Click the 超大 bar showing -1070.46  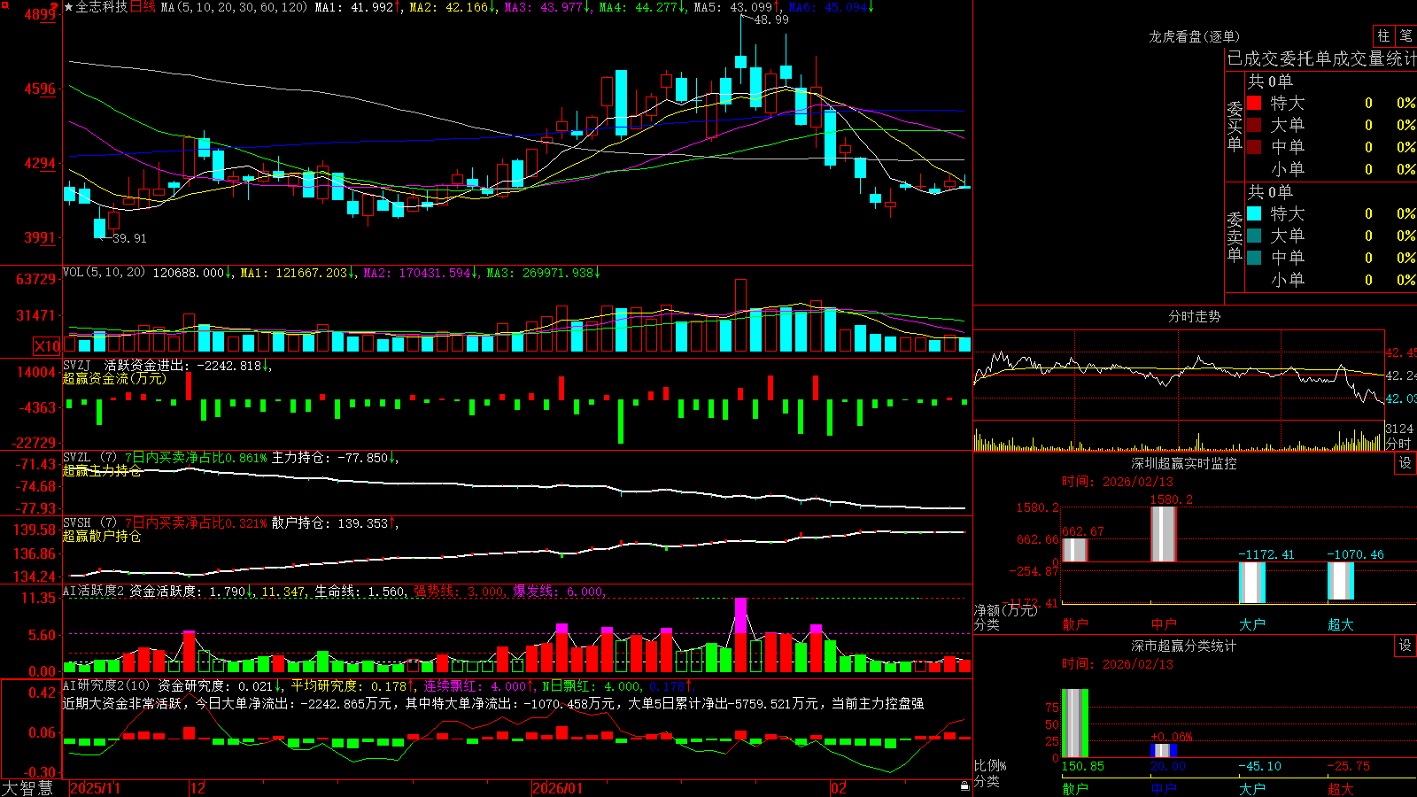pyautogui.click(x=1340, y=581)
